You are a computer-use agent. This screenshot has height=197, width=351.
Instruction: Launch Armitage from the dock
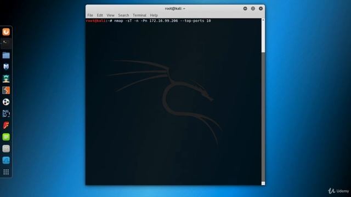[x=6, y=79]
